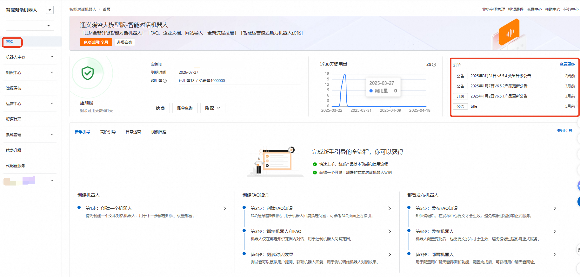580x277 pixels.
Task: Click the arrow for 第4步 测试对话效果
Action: click(x=390, y=255)
